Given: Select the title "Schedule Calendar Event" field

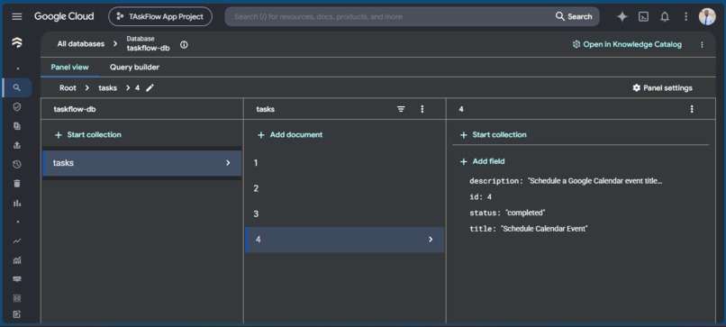Looking at the screenshot, I should click(x=529, y=228).
